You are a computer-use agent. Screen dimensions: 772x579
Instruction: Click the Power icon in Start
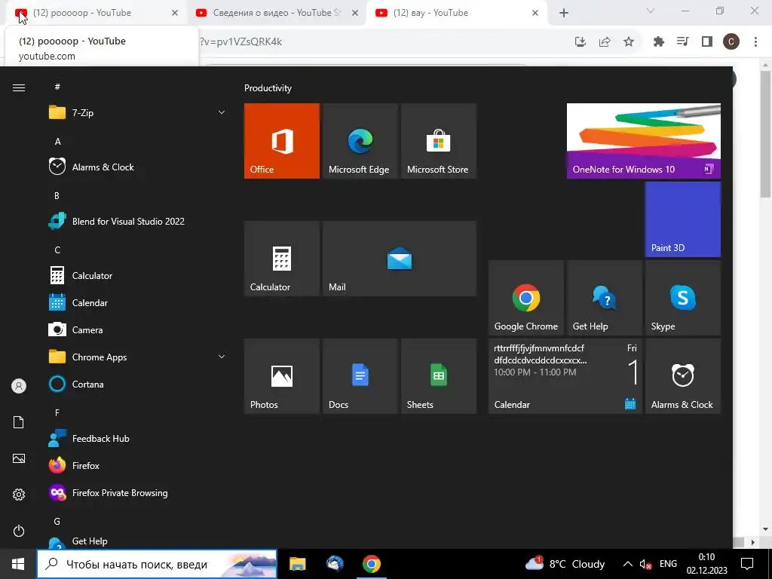tap(19, 531)
